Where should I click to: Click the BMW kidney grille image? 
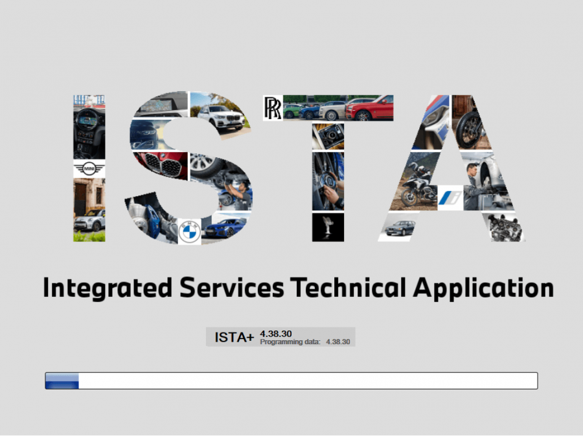(162, 166)
